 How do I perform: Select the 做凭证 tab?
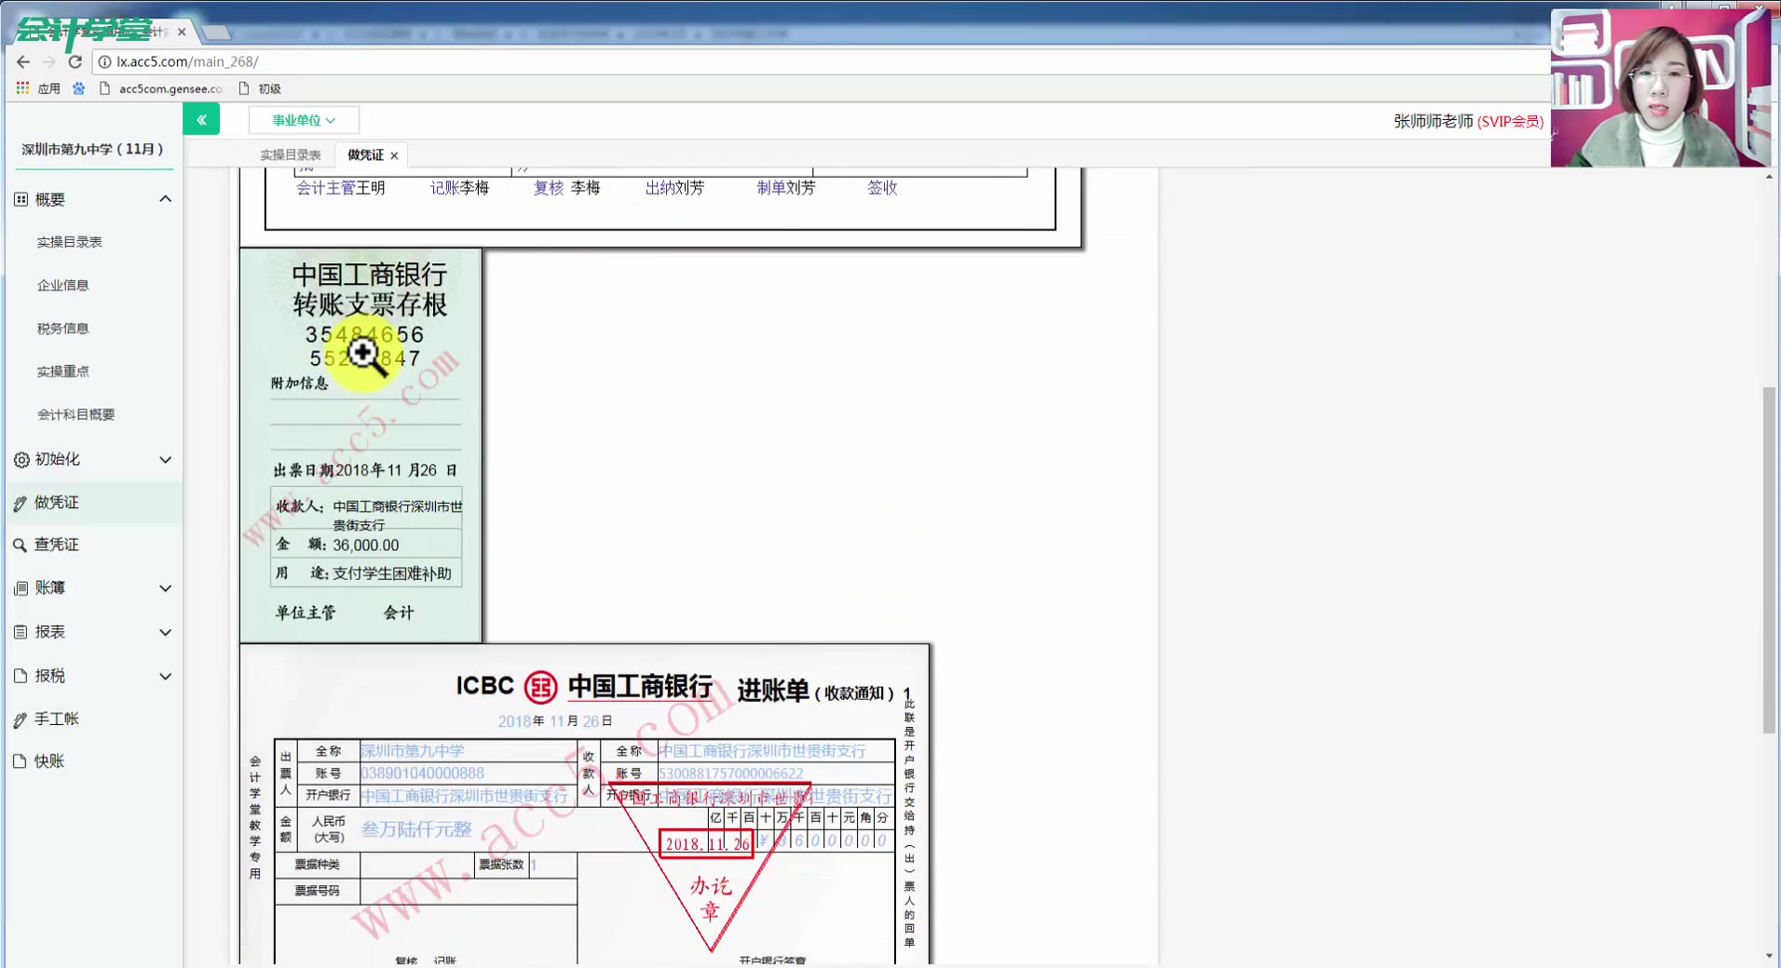(x=365, y=155)
